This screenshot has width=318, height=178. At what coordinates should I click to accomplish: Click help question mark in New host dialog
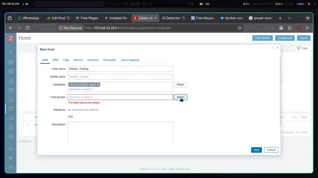tap(272, 48)
